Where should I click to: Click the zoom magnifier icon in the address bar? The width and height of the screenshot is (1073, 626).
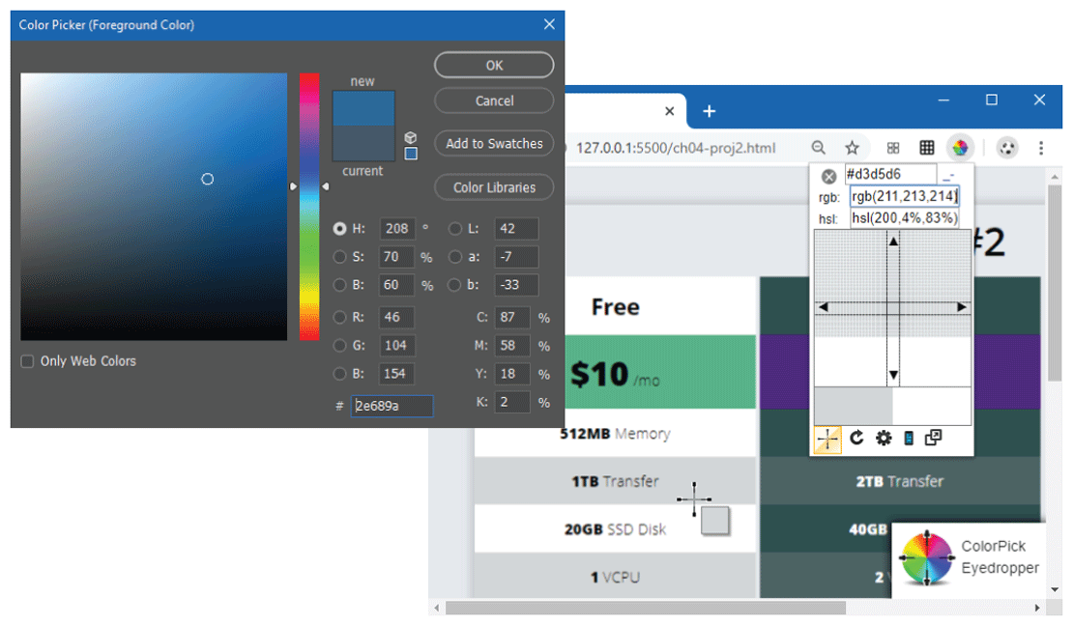click(x=819, y=148)
